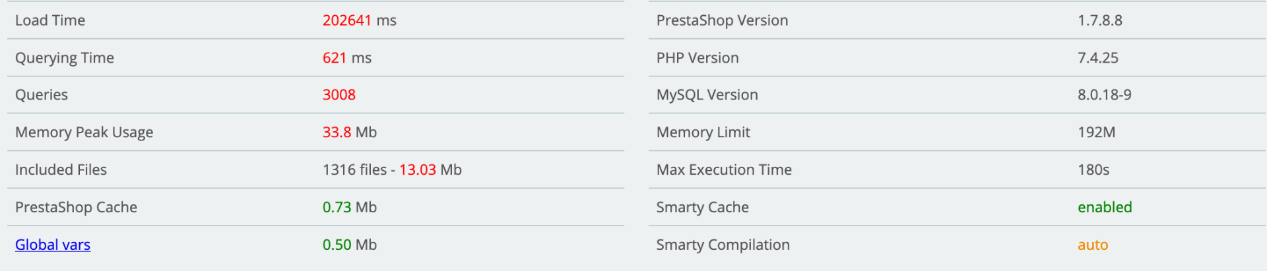Click the PrestaShop Cache label
Image resolution: width=1267 pixels, height=271 pixels.
76,207
